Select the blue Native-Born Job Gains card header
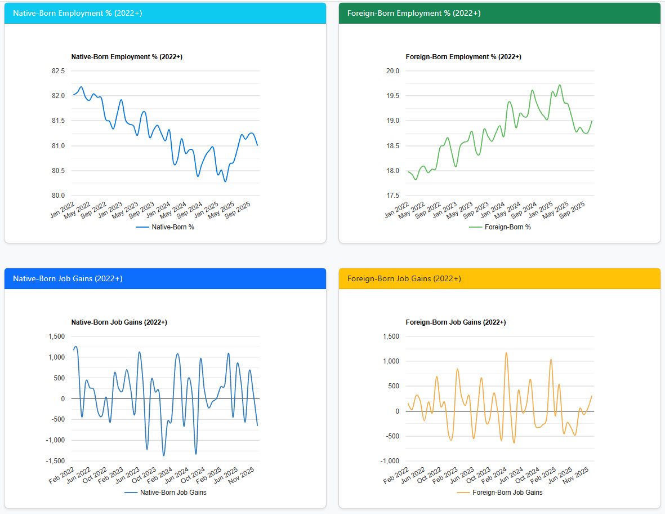The height and width of the screenshot is (514, 665). (x=165, y=278)
